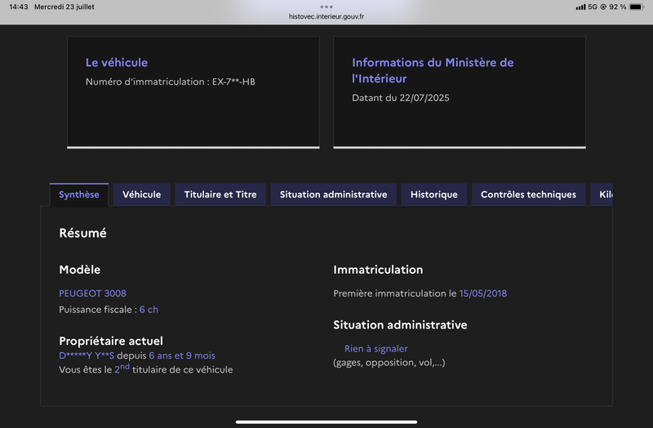Tap the histovec.interieur.gouv.fr address bar
Screen dimensions: 653x428
pos(326,16)
